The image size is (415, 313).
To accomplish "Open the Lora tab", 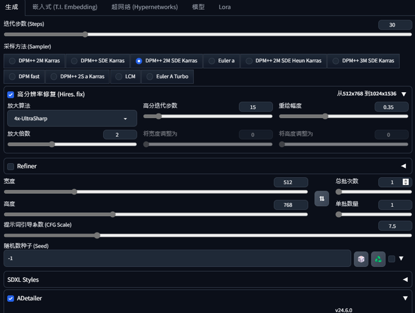I will coord(225,7).
